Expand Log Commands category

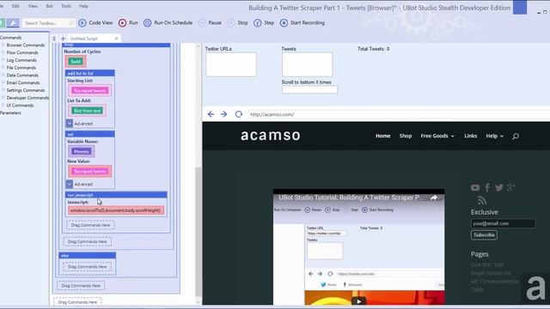21,60
